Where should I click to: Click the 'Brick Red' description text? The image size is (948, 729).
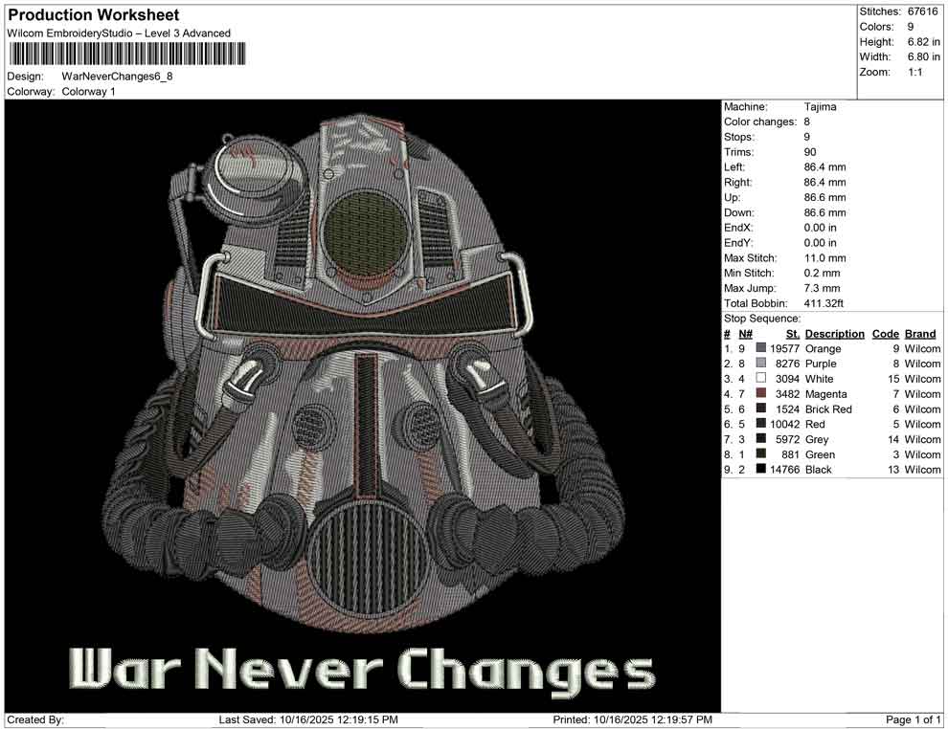point(828,409)
